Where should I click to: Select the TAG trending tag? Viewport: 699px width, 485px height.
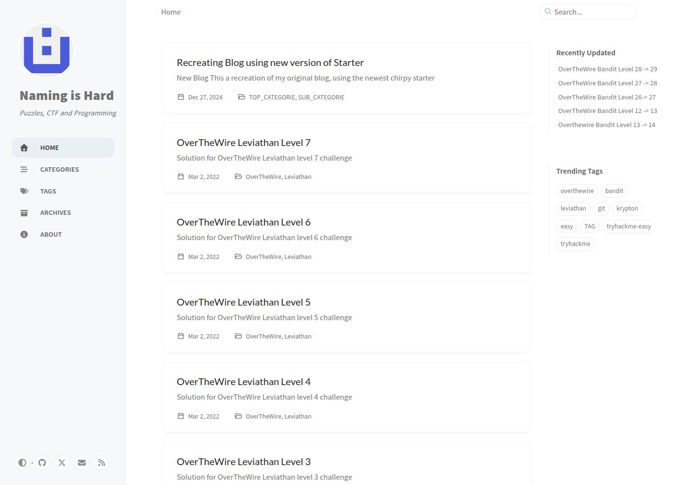tap(590, 226)
